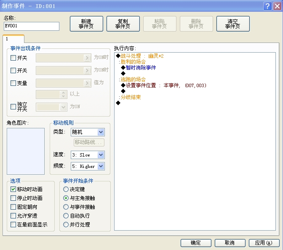Screen dimensions: 283x250
Task: Click the 删除事件页 button
Action: click(196, 24)
